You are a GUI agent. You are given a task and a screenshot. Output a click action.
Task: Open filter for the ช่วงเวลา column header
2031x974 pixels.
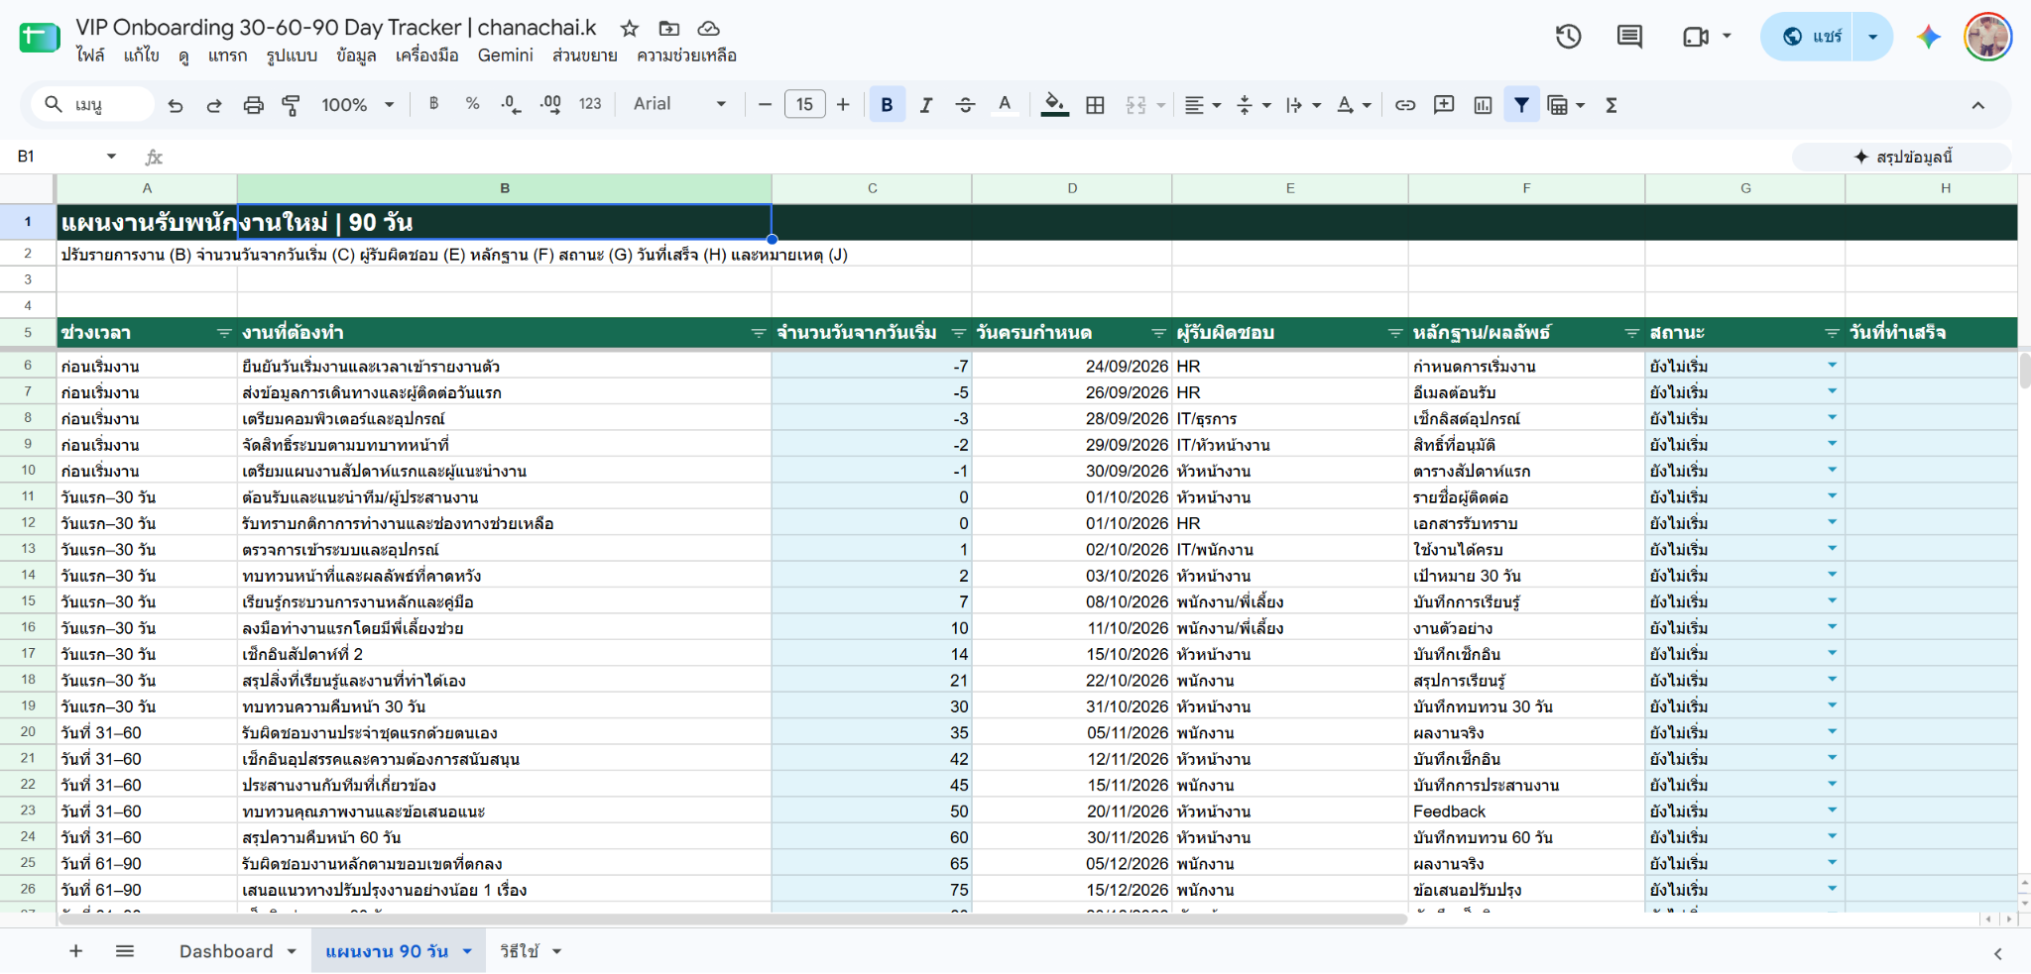click(x=224, y=333)
